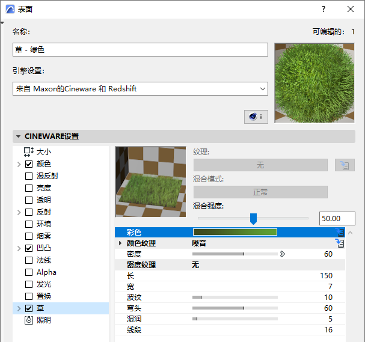365x342 pixels.
Task: Enable the 法线 checkbox
Action: tap(29, 260)
